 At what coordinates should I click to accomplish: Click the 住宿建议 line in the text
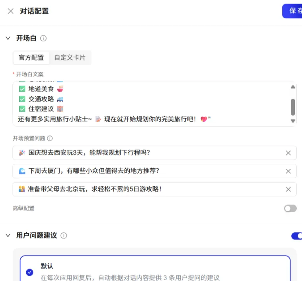tap(41, 109)
